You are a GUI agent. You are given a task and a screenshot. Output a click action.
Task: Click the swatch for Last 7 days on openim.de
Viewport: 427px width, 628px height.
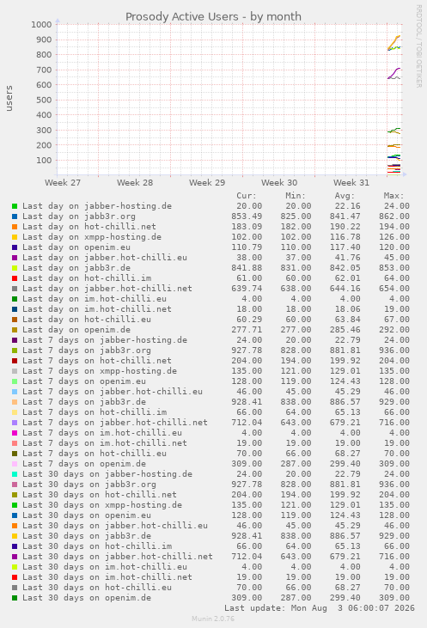[x=15, y=464]
